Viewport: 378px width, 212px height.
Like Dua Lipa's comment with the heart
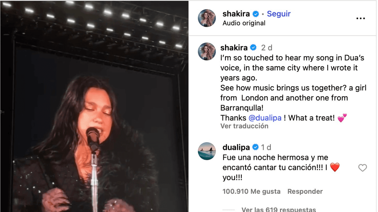pos(362,168)
